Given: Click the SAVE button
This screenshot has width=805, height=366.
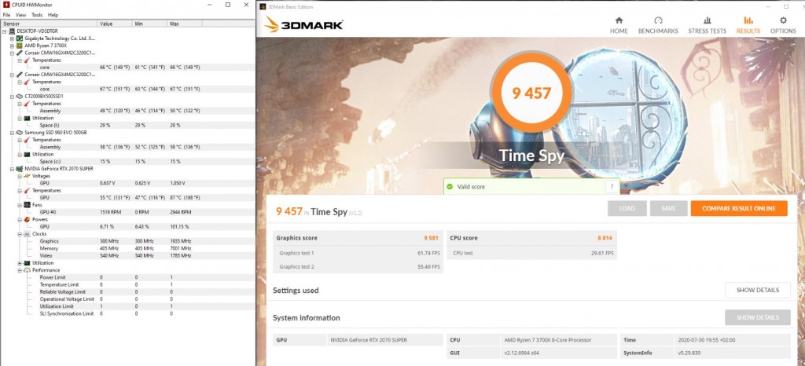Looking at the screenshot, I should (668, 209).
